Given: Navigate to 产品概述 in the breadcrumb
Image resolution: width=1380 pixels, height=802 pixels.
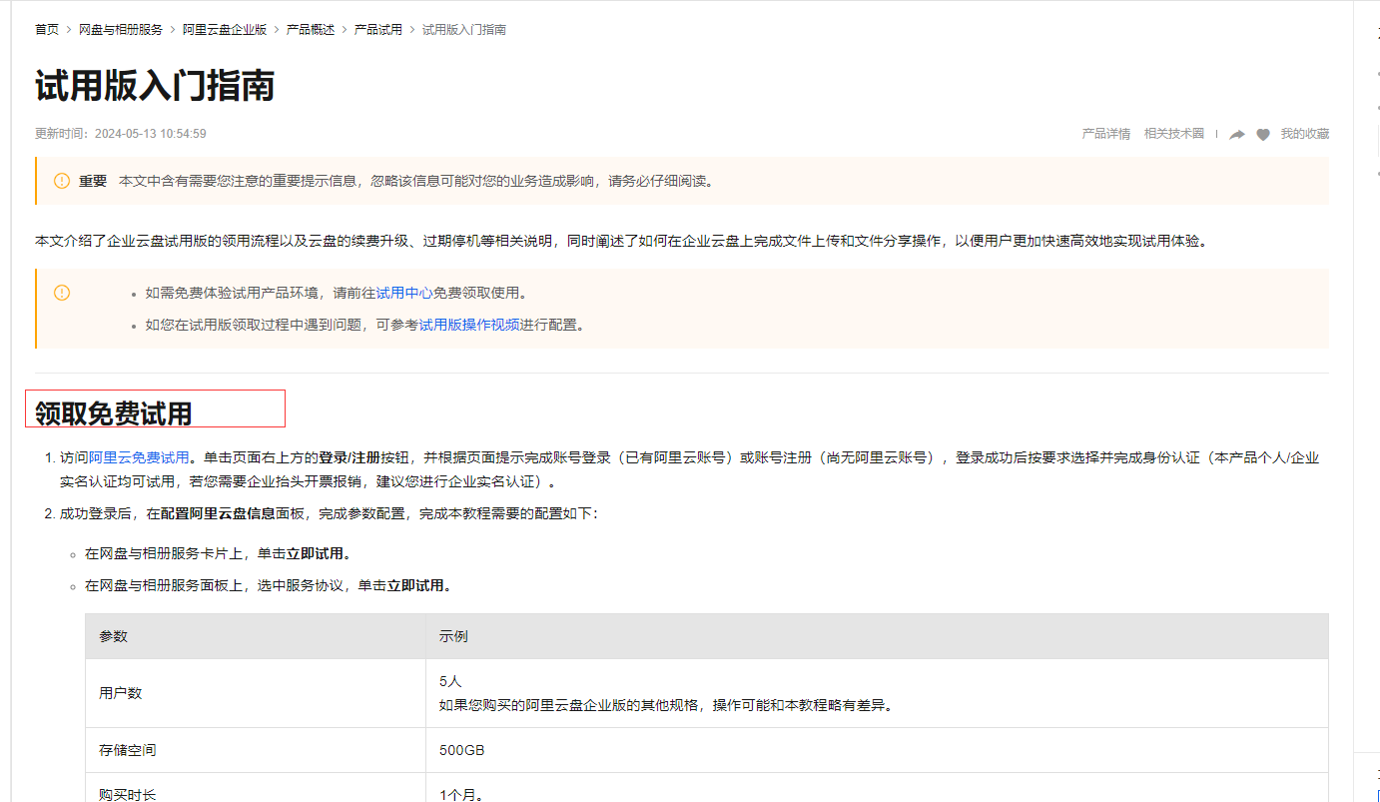Looking at the screenshot, I should coord(311,30).
